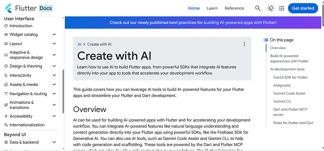Go to the Home nav tab
Screen dimensions: 324x151
194,8
